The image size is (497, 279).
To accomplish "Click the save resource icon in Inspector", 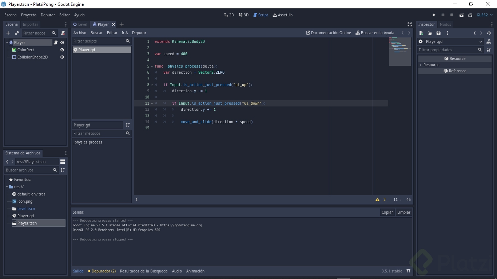I will pyautogui.click(x=438, y=33).
